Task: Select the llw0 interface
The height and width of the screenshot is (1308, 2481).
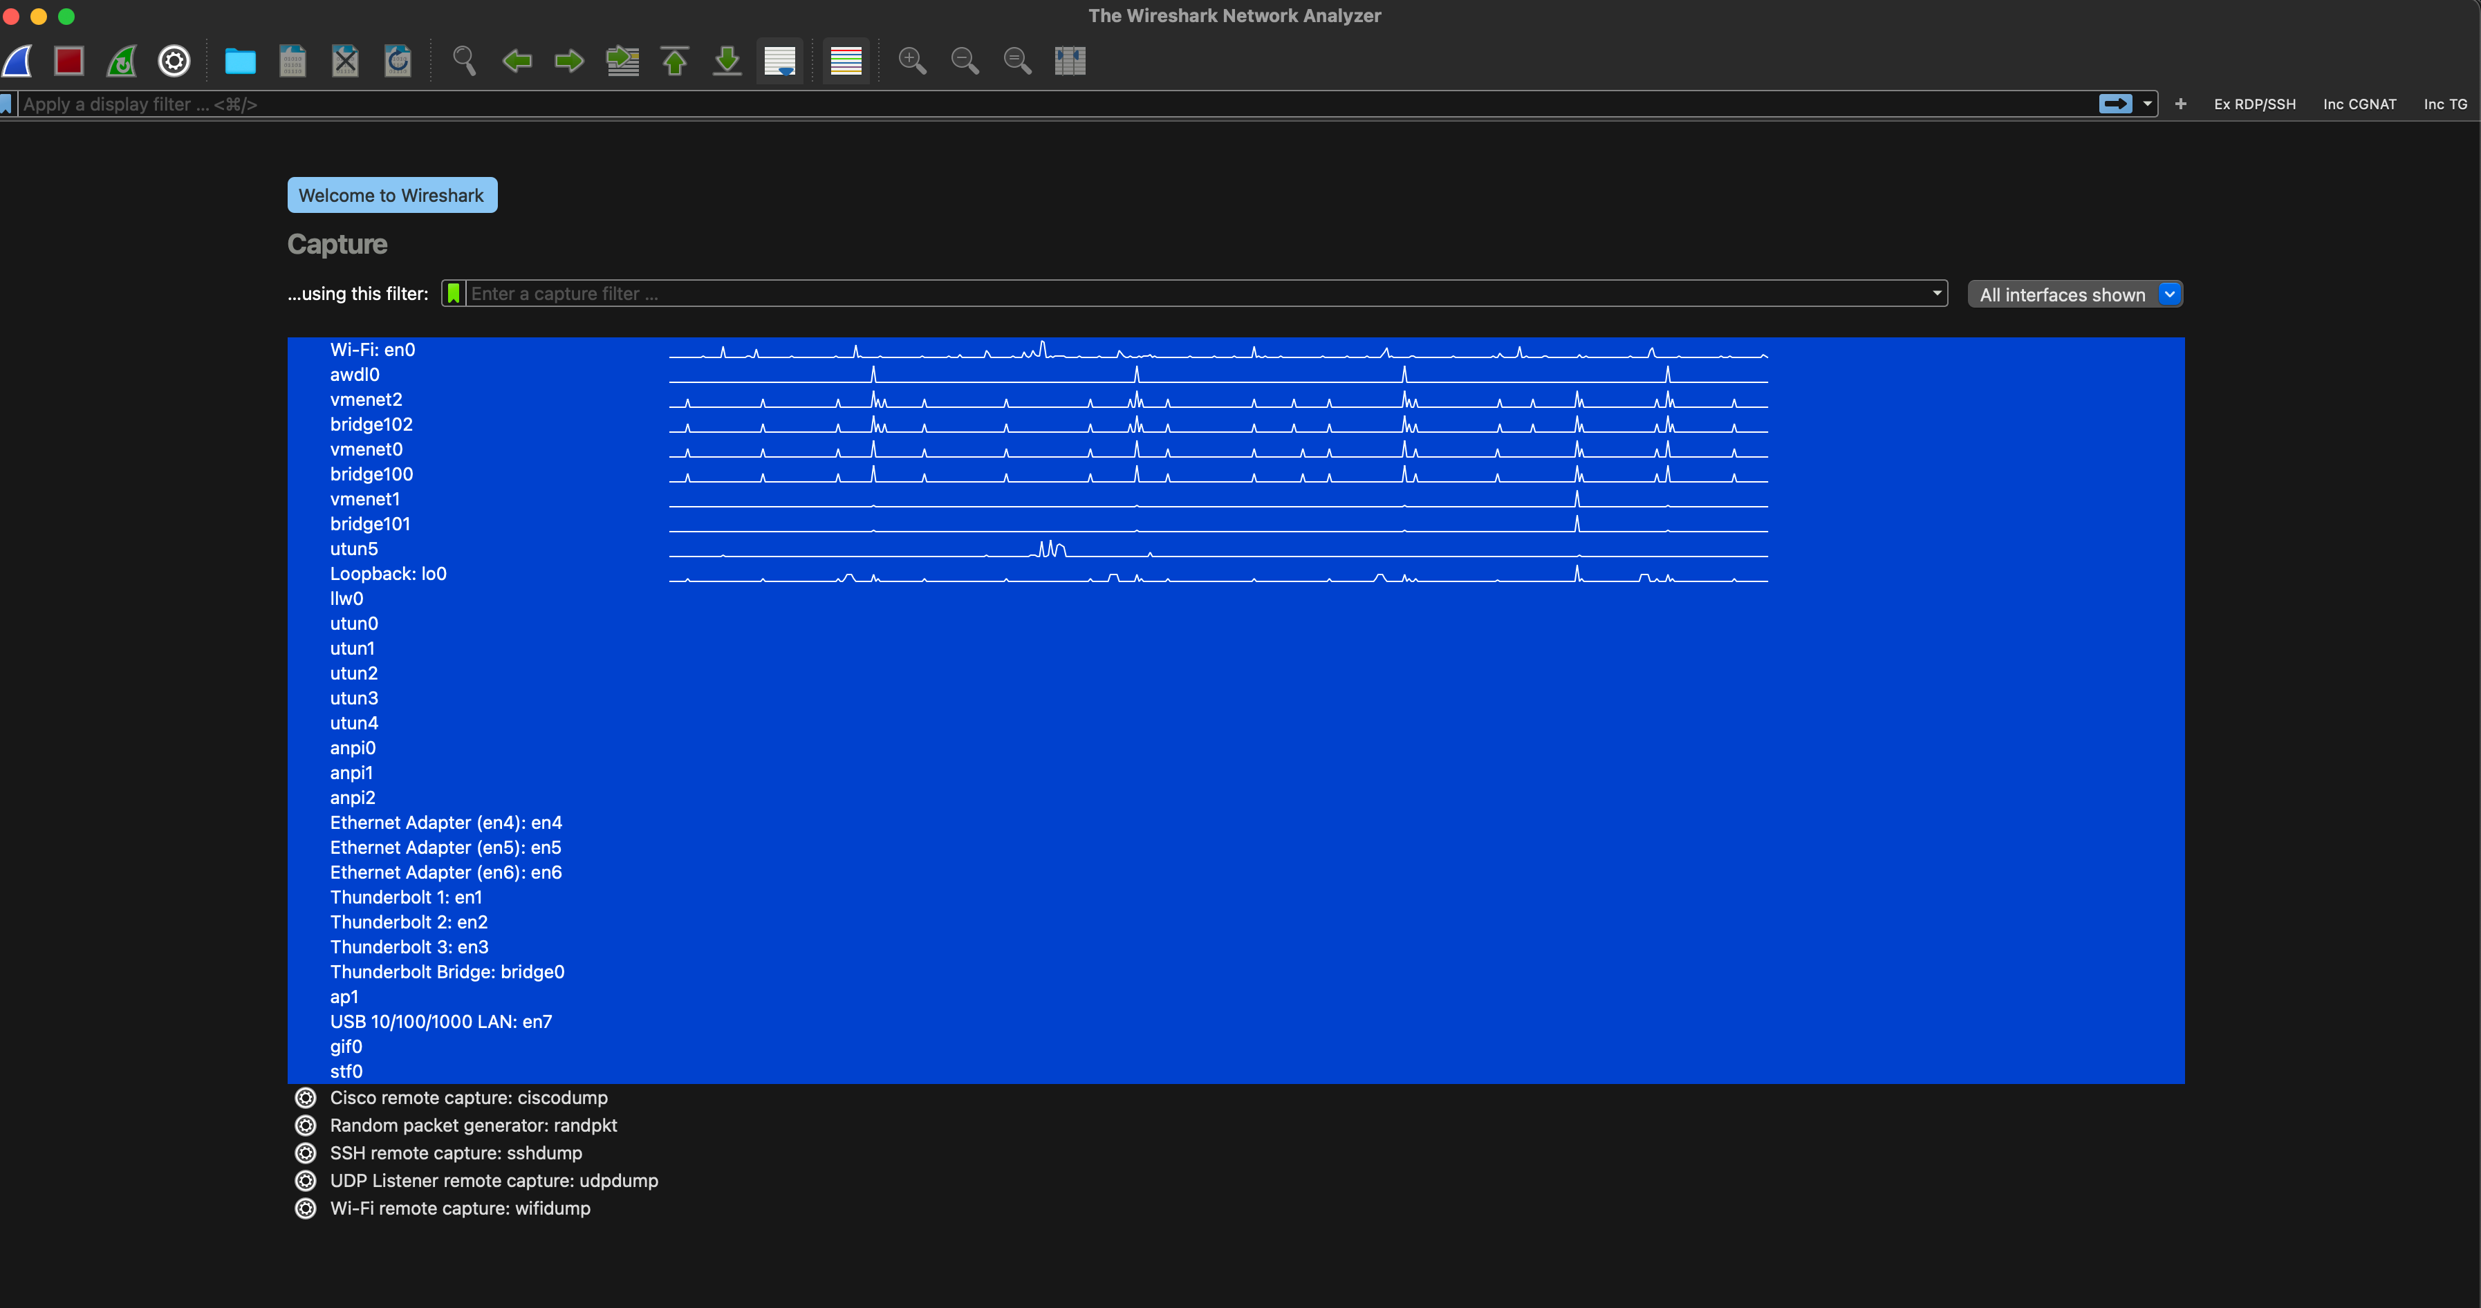Action: pyautogui.click(x=1236, y=599)
